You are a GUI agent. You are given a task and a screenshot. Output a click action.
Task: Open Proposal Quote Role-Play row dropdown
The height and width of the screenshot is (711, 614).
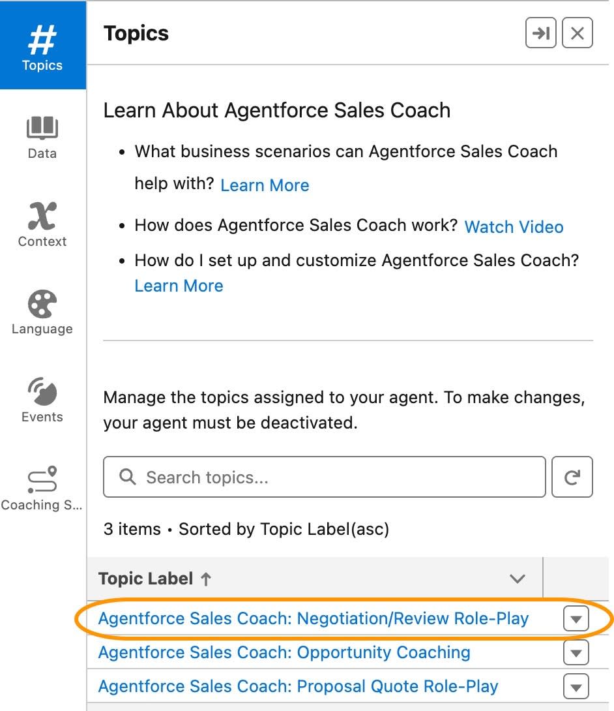pyautogui.click(x=576, y=686)
